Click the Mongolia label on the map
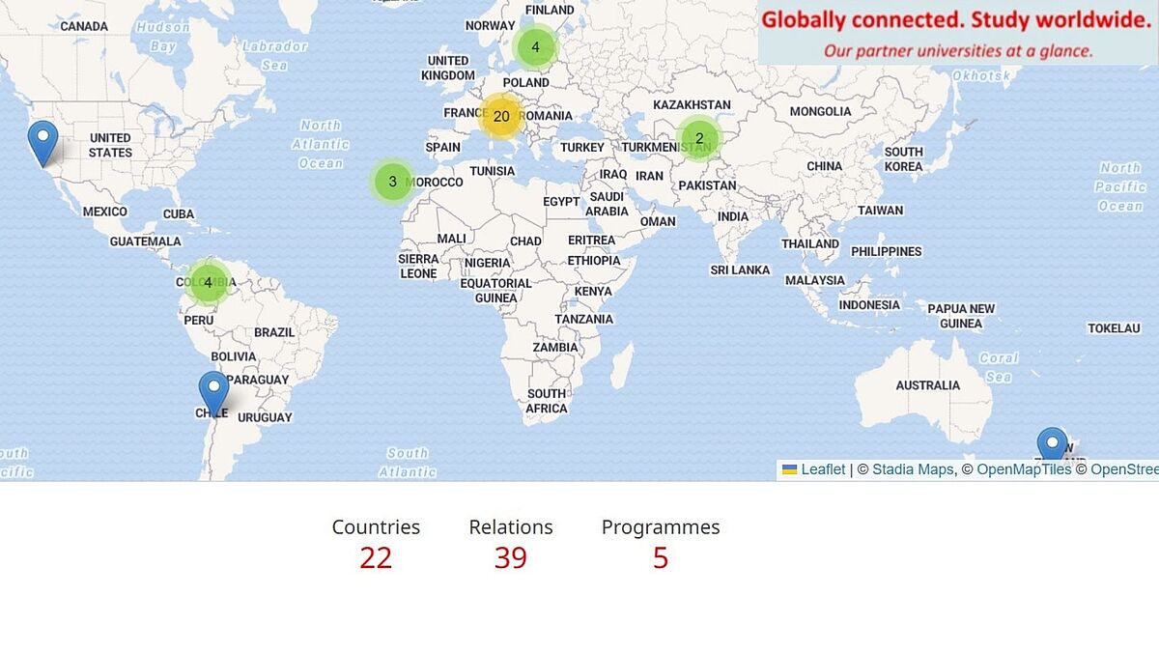1159x652 pixels. coord(820,111)
